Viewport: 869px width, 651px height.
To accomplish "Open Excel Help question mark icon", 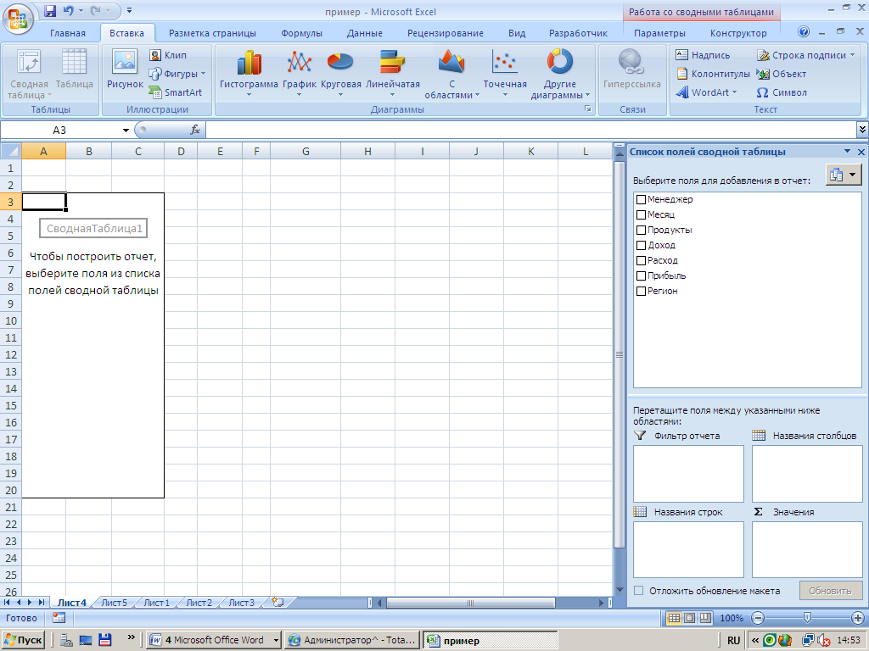I will (804, 31).
